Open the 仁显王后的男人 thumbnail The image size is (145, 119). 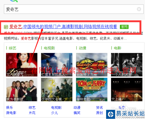(x=57, y=65)
